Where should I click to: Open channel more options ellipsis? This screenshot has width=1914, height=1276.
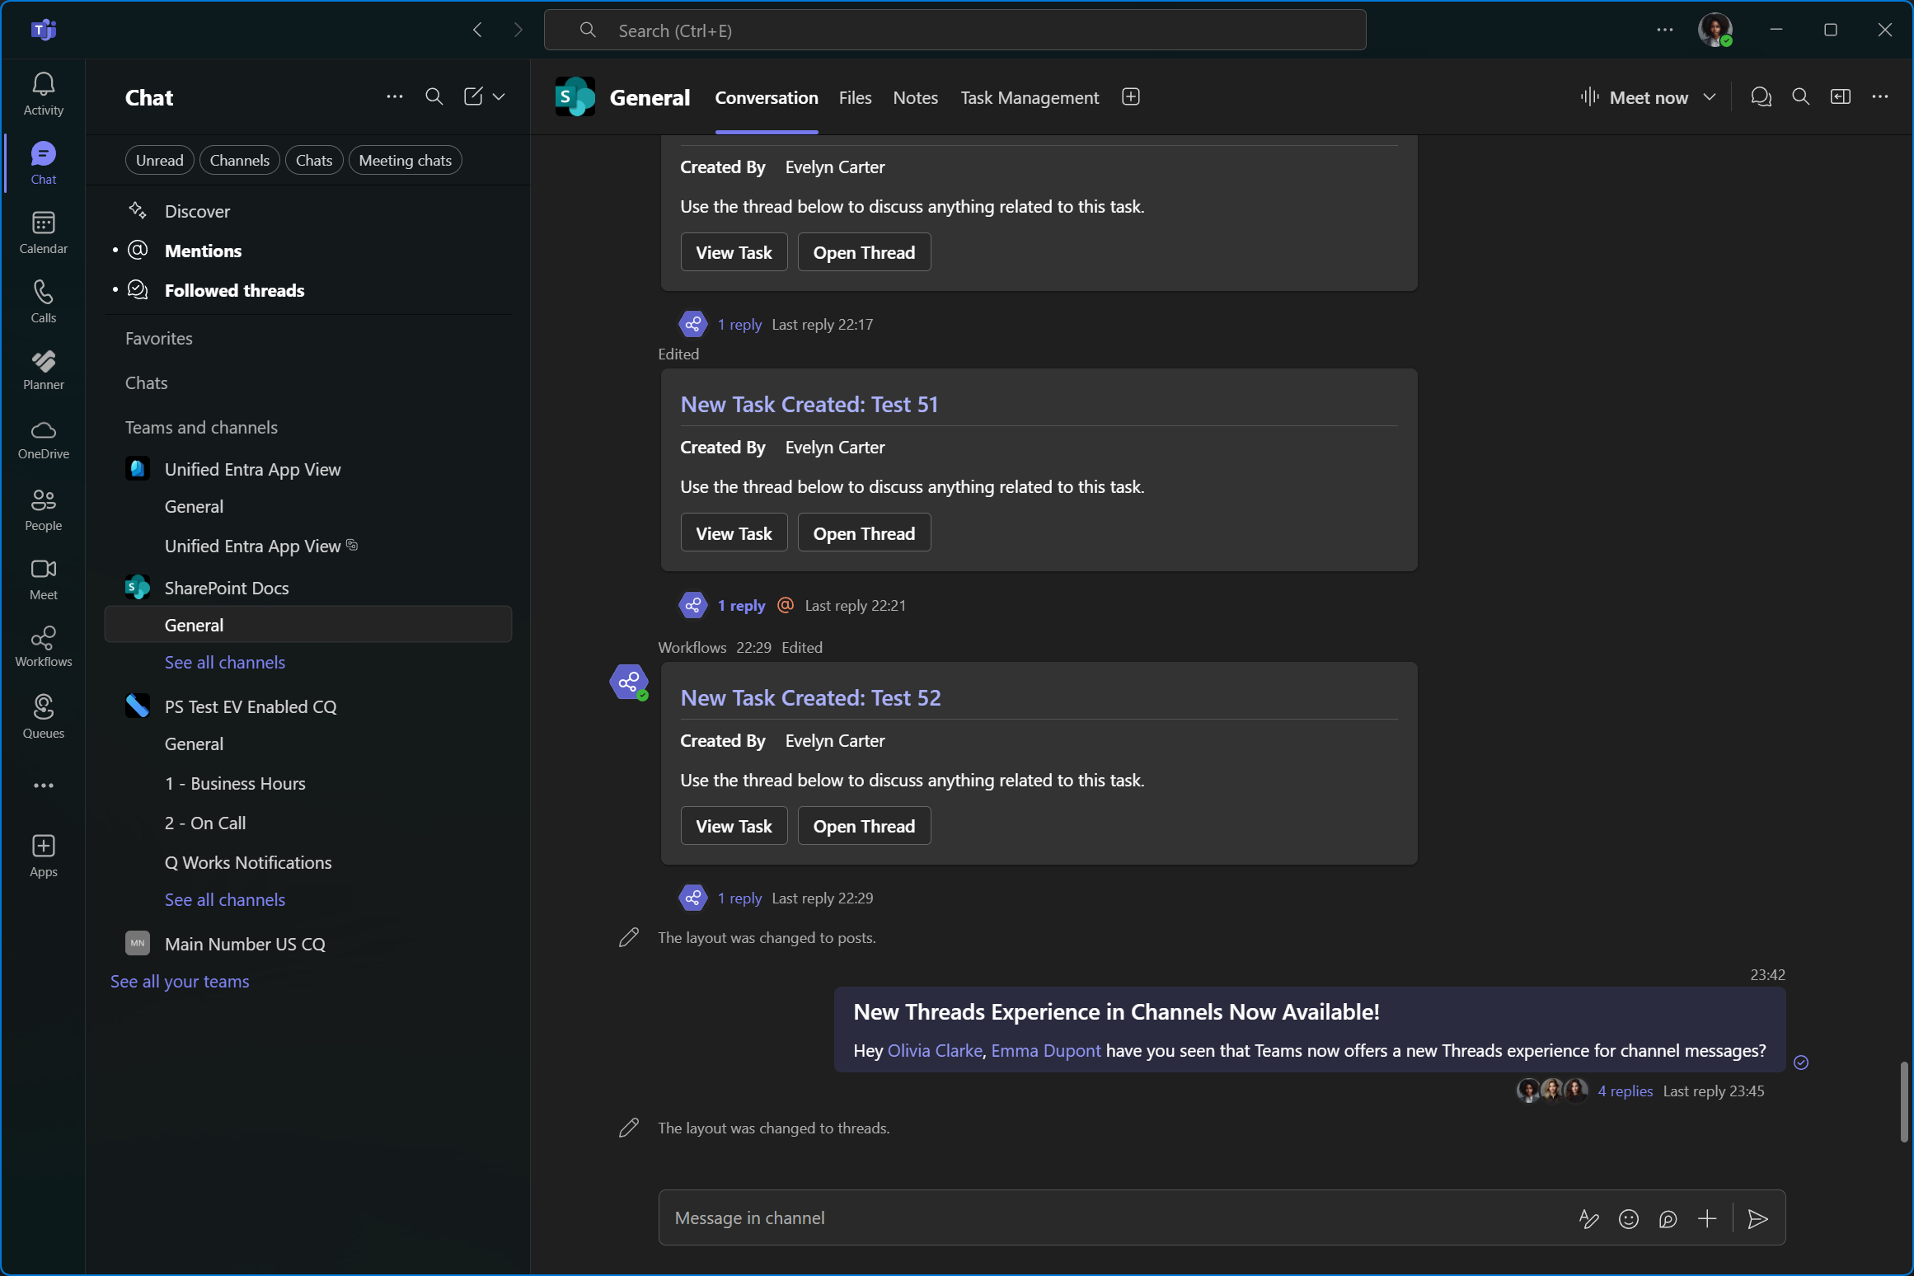1880,97
